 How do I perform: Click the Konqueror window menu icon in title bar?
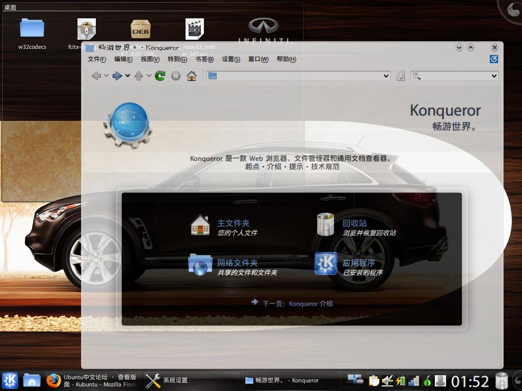[90, 48]
